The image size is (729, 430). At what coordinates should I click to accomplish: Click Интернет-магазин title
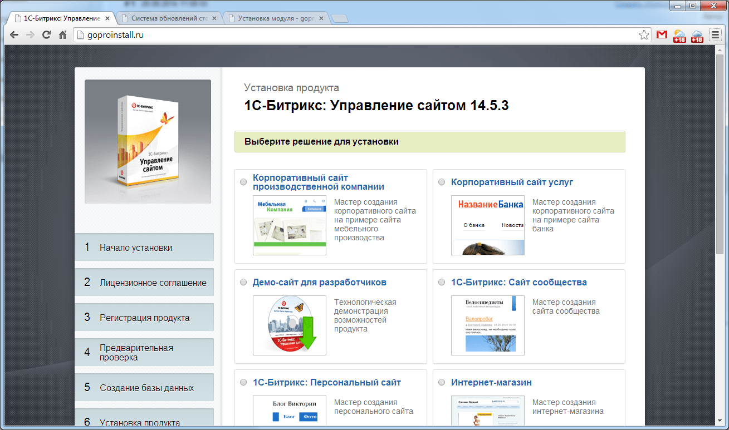(x=491, y=382)
